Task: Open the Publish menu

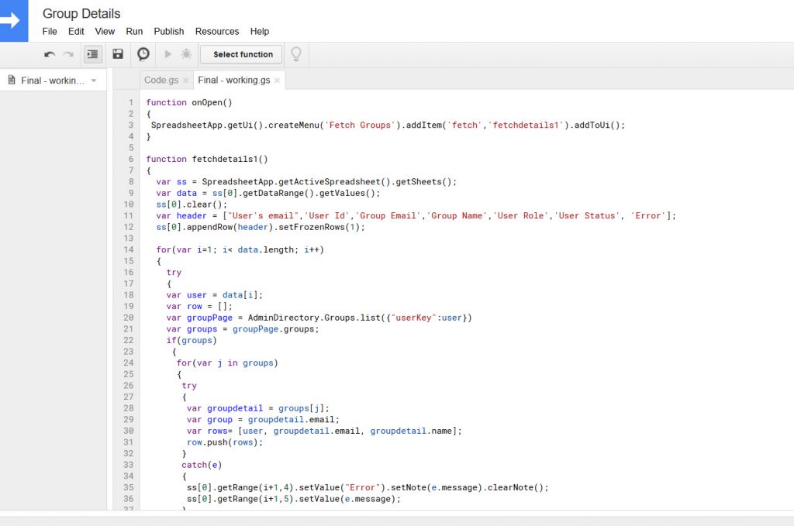Action: [169, 32]
